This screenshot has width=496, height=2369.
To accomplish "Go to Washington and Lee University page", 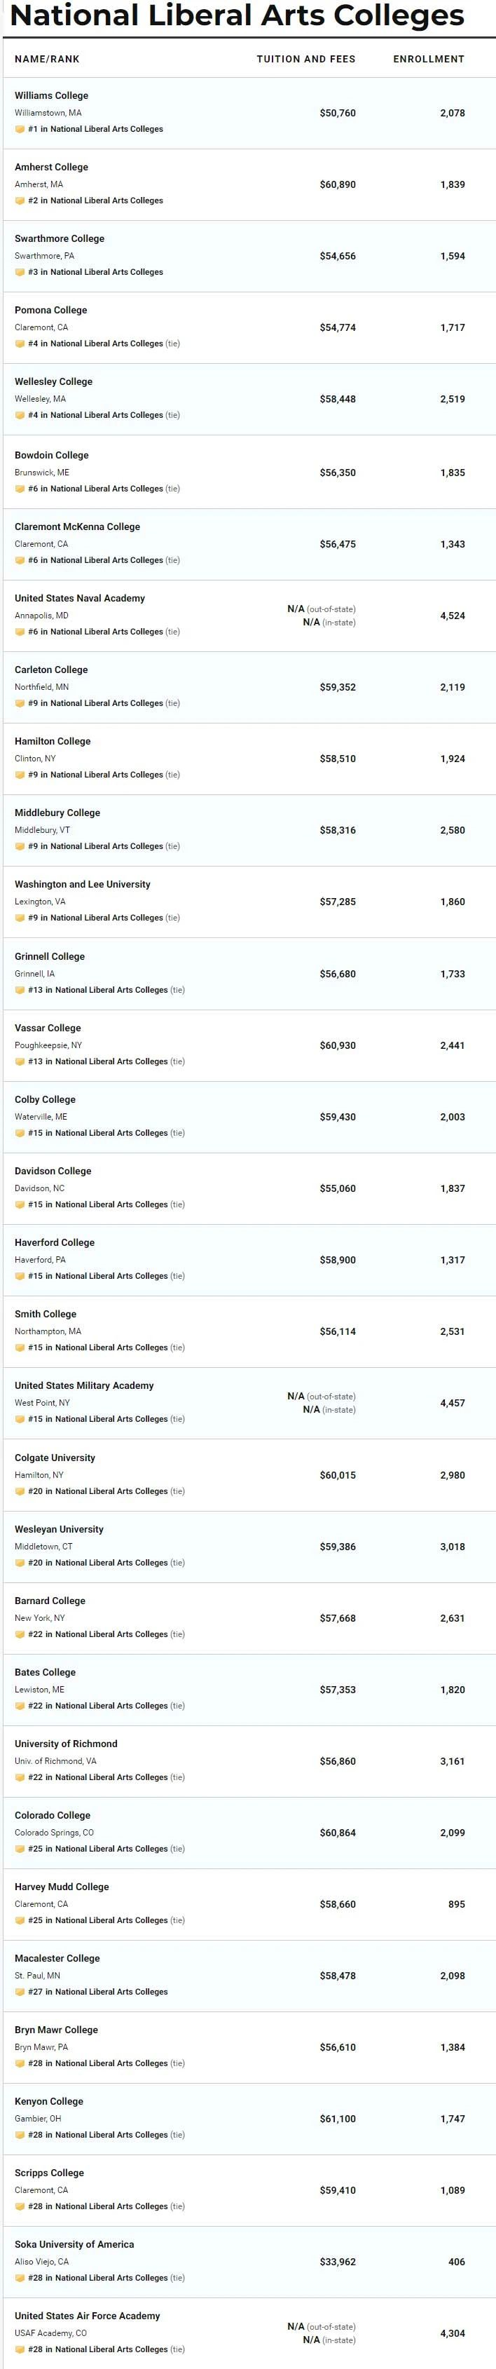I will pyautogui.click(x=82, y=884).
